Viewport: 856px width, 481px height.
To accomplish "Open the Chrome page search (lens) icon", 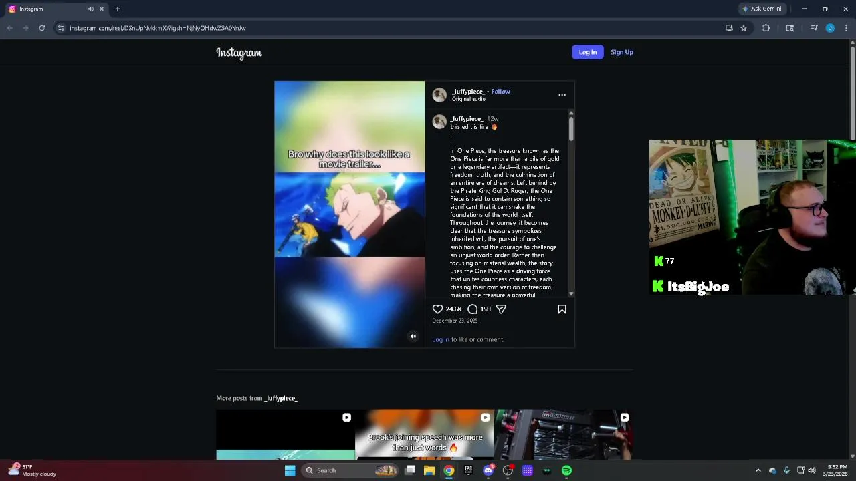I will (x=790, y=28).
